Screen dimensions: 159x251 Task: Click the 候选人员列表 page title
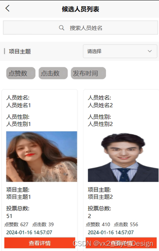80,9
